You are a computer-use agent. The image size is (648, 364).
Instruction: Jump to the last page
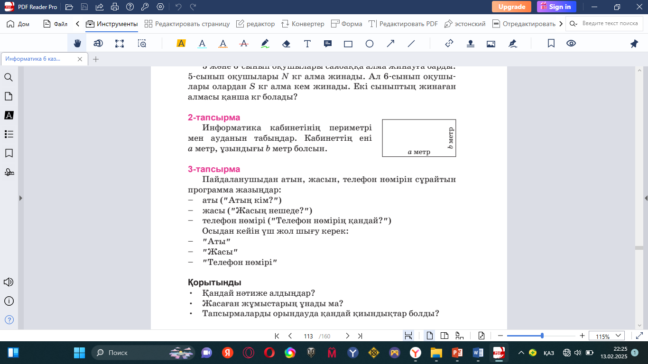360,336
